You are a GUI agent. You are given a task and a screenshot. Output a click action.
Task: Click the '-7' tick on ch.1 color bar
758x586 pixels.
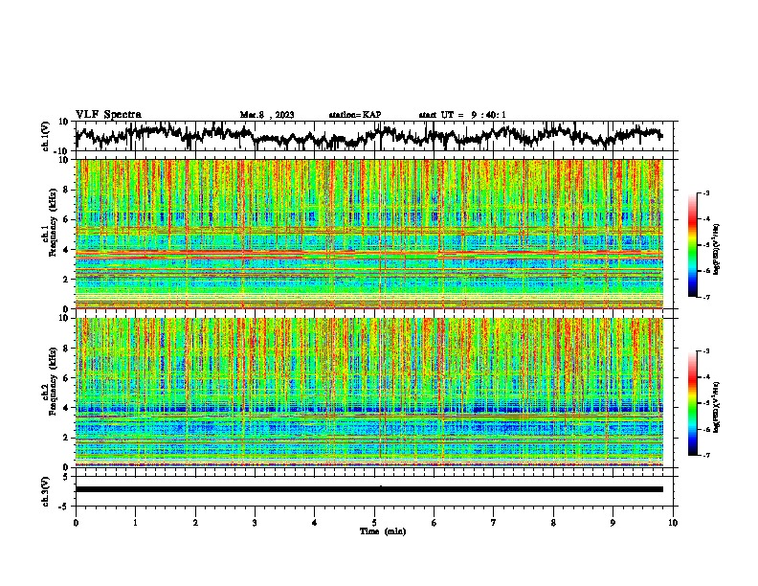point(706,297)
